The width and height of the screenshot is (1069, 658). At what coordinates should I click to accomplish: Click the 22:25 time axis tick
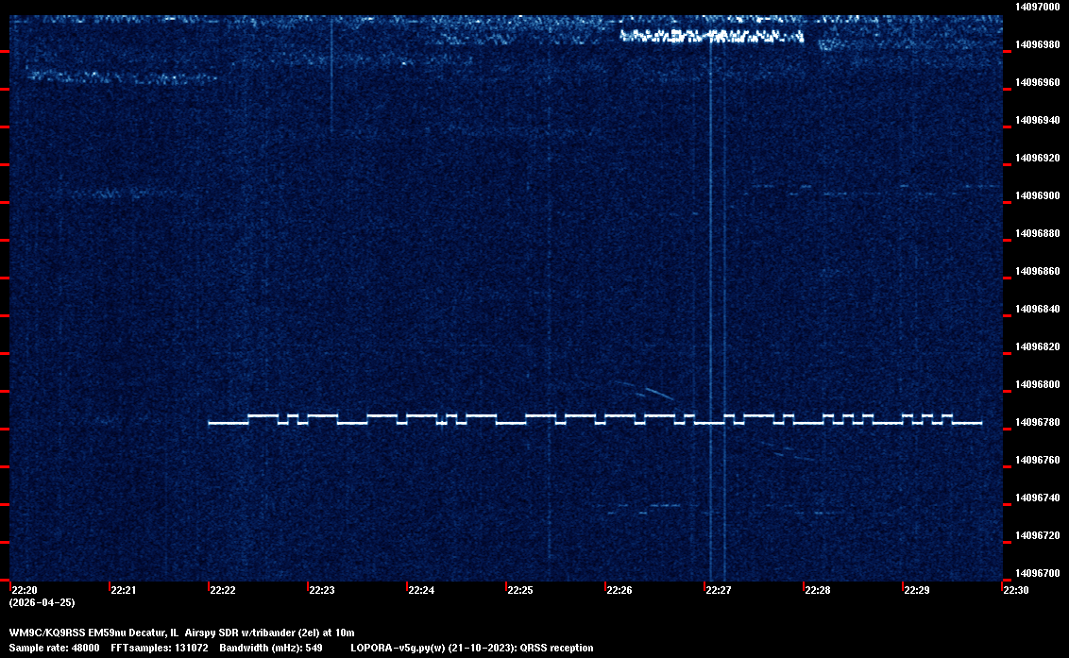tap(520, 590)
